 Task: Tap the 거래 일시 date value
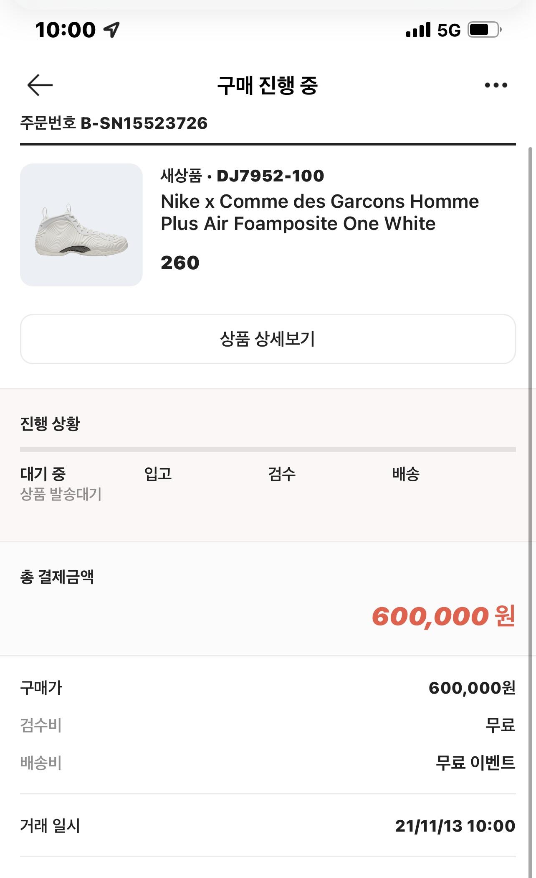tap(455, 826)
